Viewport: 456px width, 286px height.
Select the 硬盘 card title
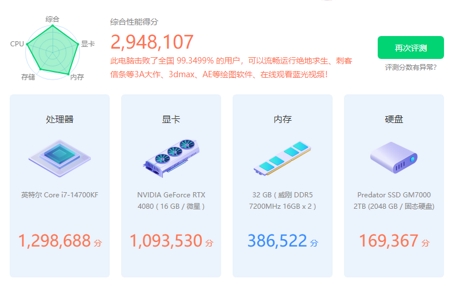[x=394, y=119]
